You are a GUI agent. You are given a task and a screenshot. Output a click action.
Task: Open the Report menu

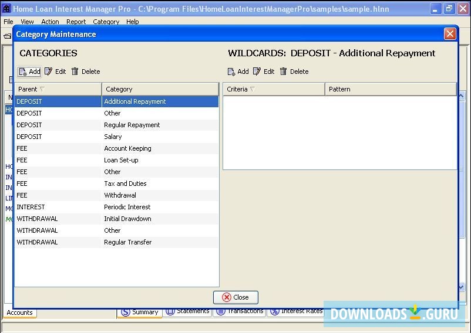(x=76, y=22)
